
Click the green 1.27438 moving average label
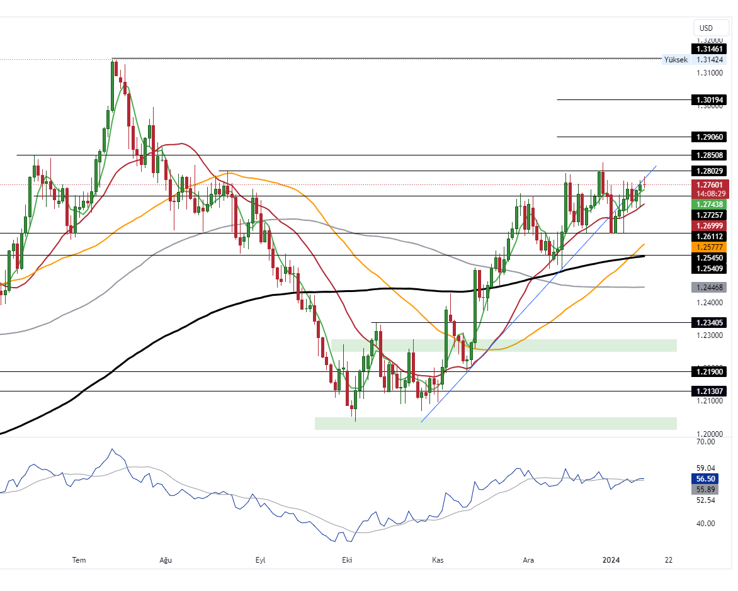coord(709,205)
